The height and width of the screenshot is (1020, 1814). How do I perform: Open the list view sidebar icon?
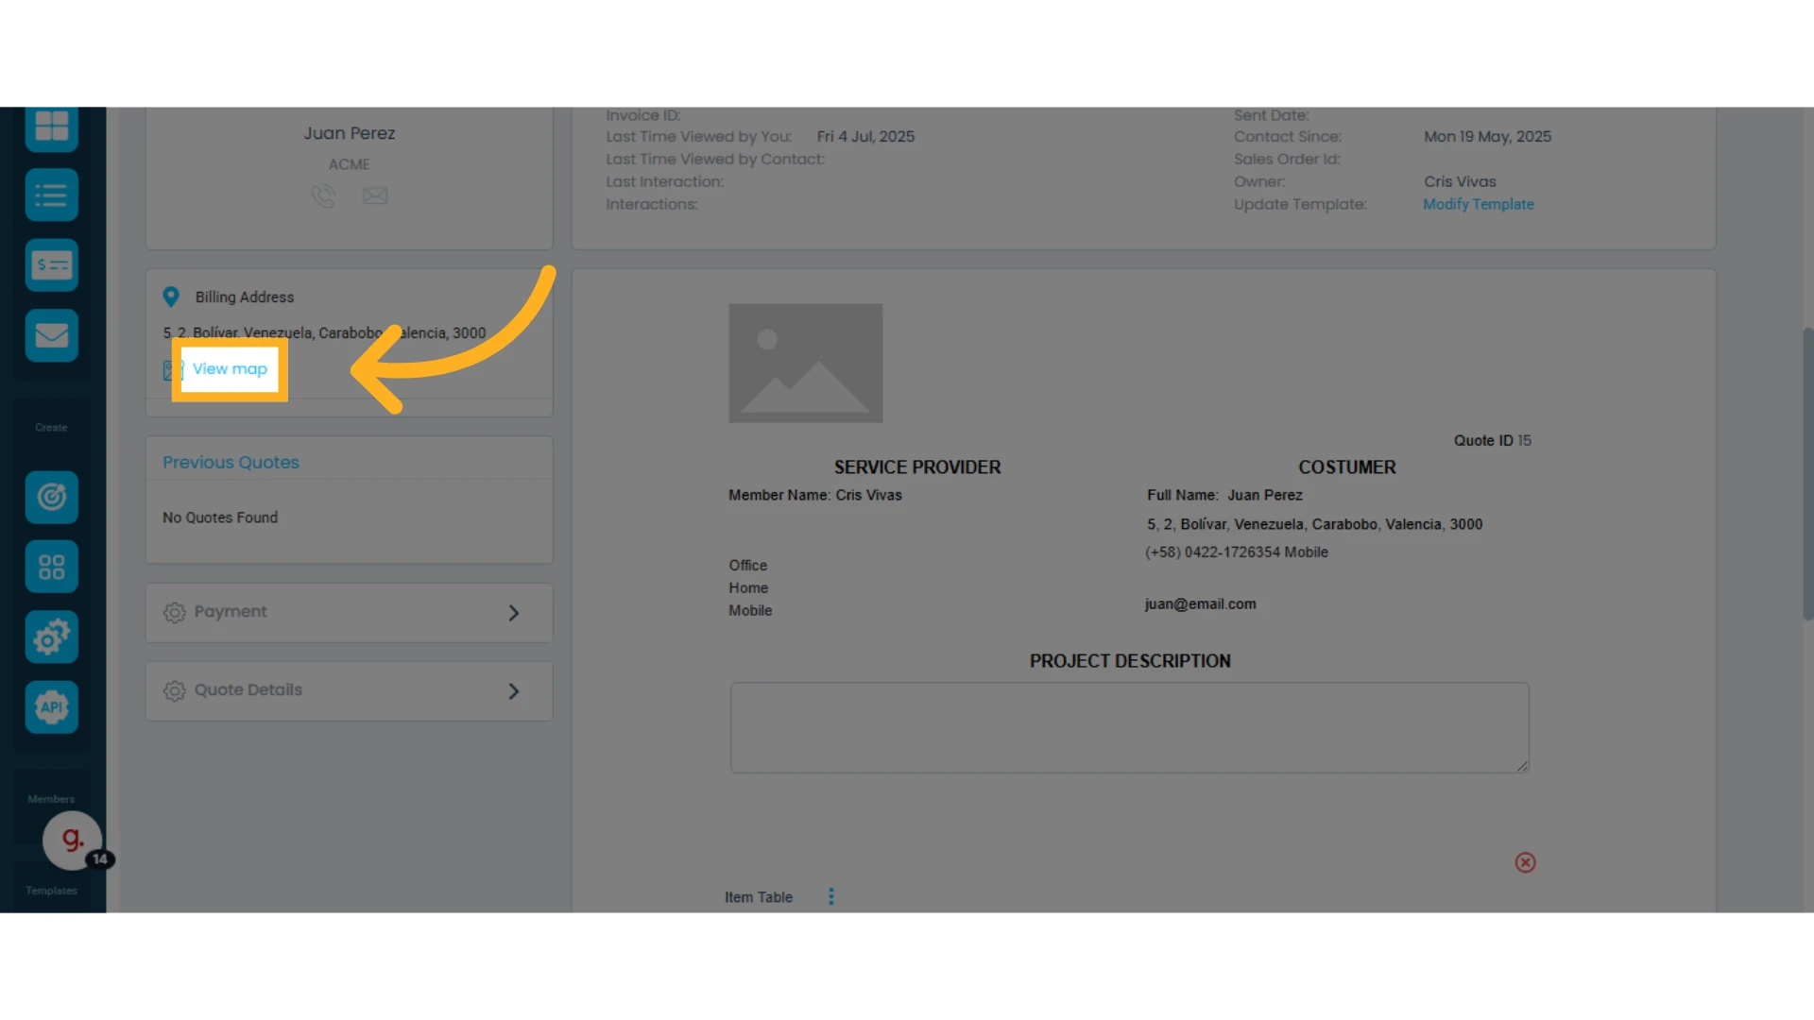pos(51,195)
